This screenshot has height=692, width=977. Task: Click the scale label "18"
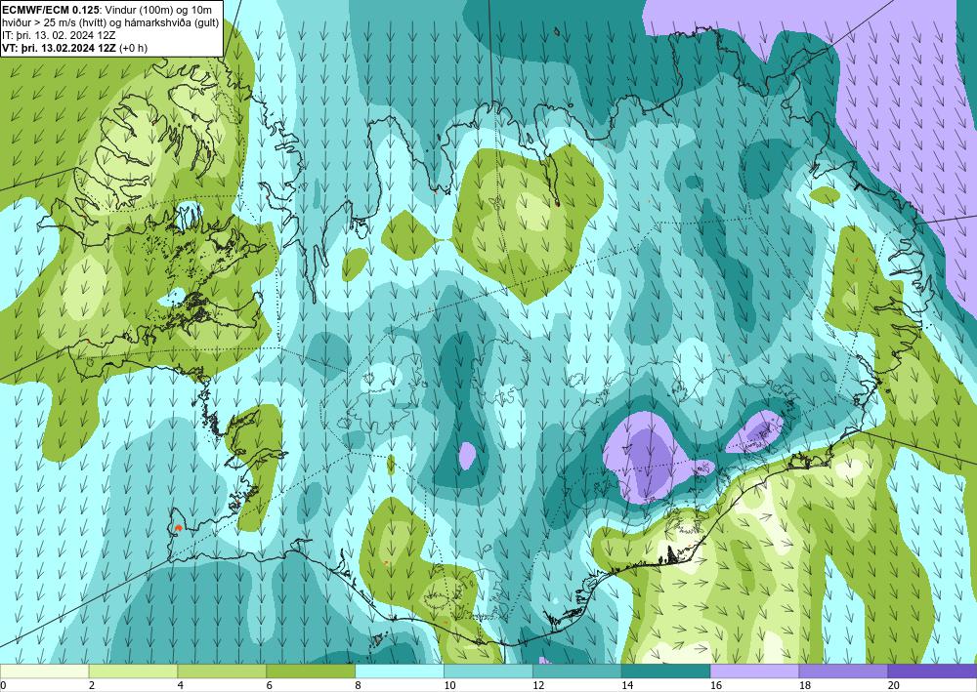pyautogui.click(x=804, y=685)
